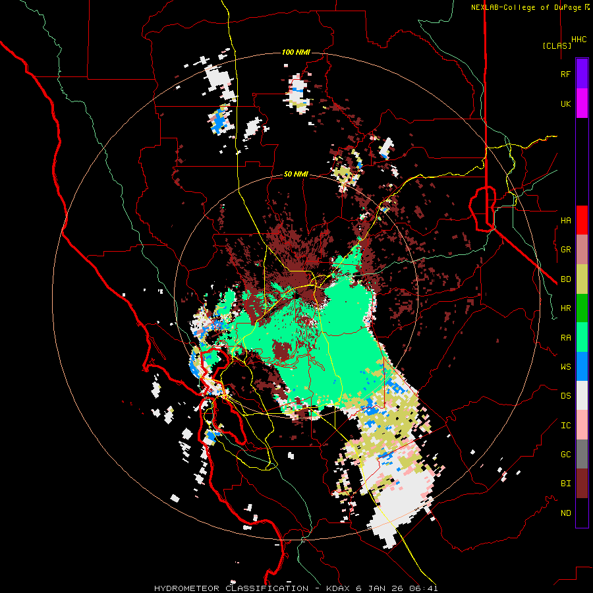This screenshot has width=593, height=593.
Task: Click the "GC" legend label
Action: pos(565,454)
